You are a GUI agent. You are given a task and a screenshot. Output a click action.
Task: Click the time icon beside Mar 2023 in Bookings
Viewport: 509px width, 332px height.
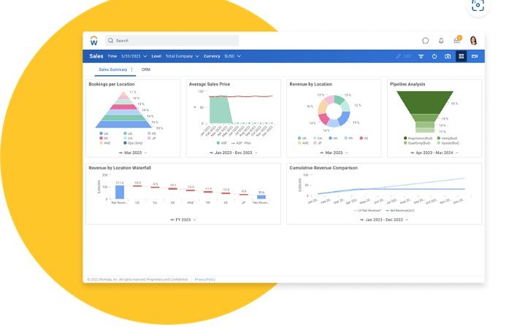click(x=120, y=153)
